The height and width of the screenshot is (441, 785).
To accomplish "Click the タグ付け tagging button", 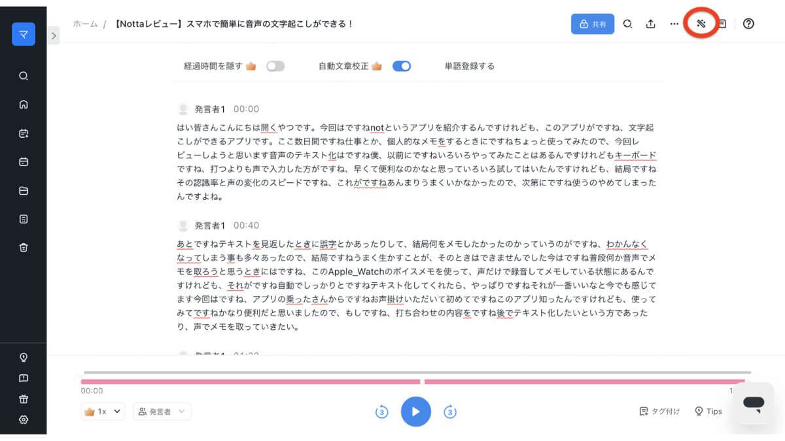I will (x=659, y=412).
